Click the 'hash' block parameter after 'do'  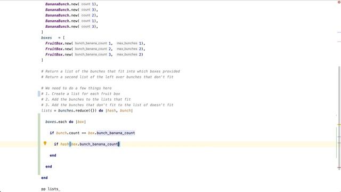[111, 110]
